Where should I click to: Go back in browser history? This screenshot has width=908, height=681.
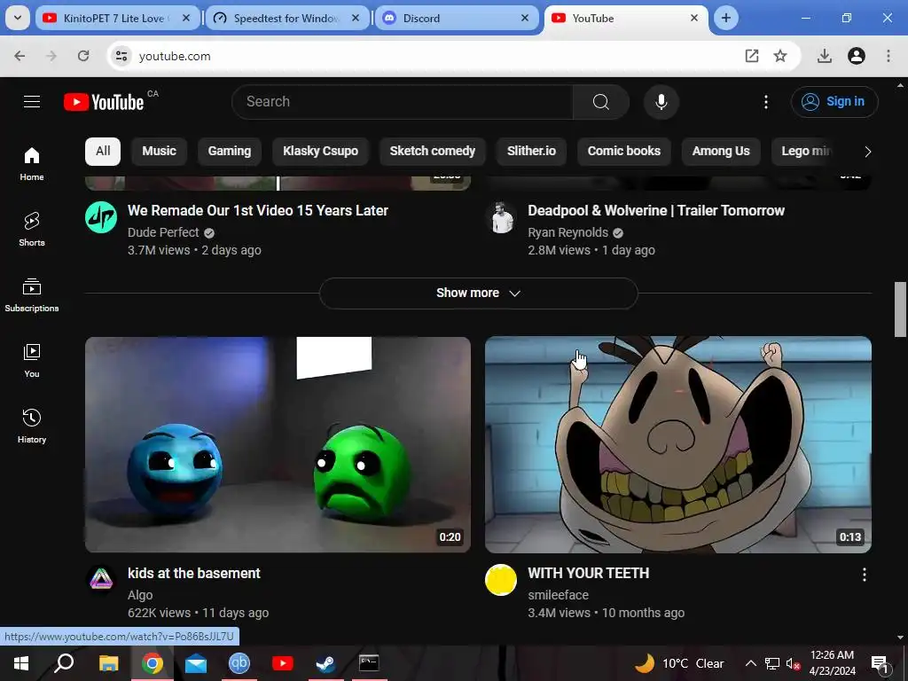(20, 56)
